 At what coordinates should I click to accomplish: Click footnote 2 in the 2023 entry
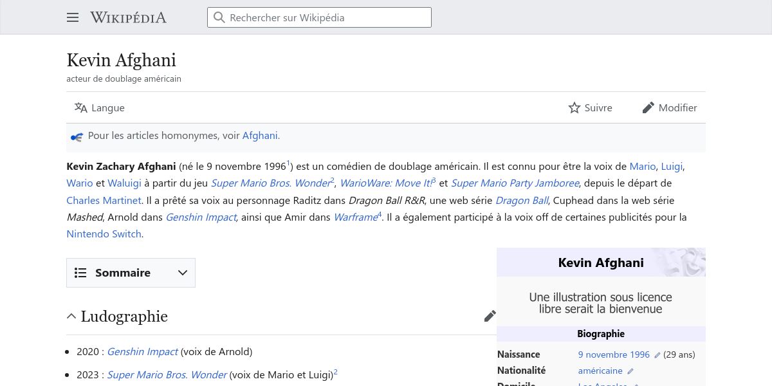pyautogui.click(x=335, y=372)
